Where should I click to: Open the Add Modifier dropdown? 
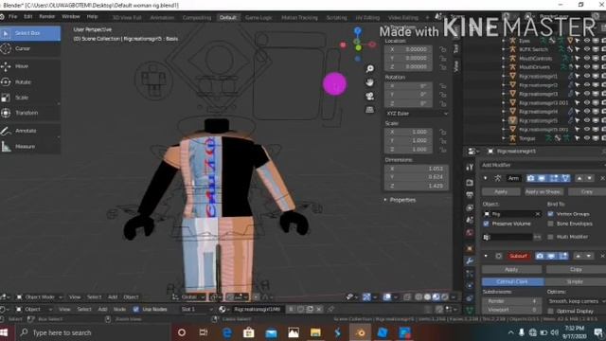543,165
